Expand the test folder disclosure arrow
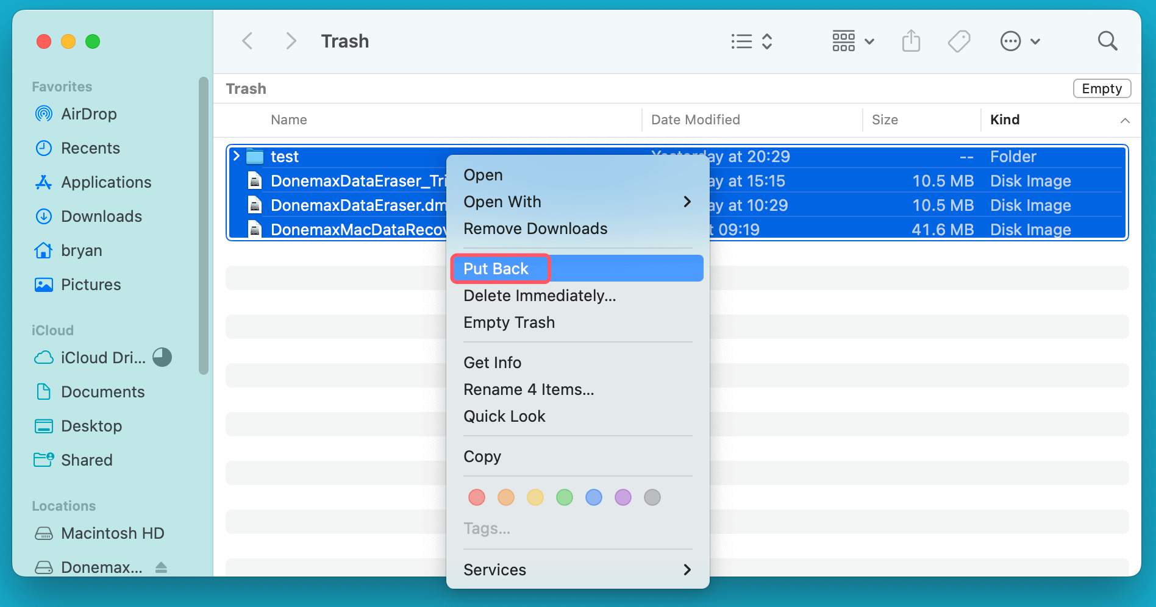Viewport: 1156px width, 607px height. click(237, 156)
